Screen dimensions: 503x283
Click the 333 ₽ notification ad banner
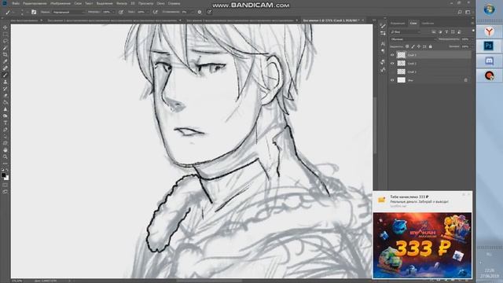pos(422,245)
